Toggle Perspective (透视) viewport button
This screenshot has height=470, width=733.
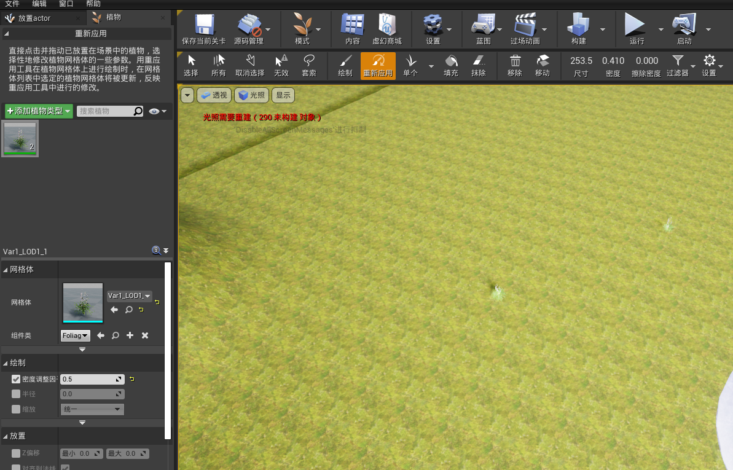click(x=214, y=95)
